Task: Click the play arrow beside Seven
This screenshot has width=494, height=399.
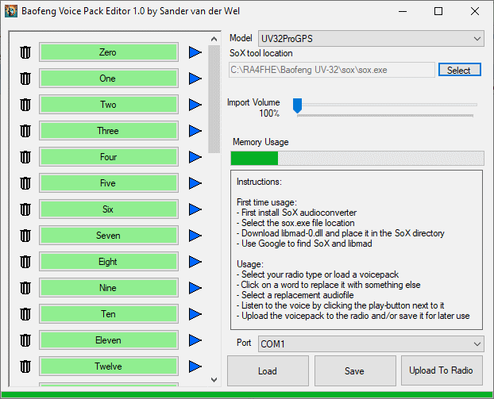Action: (x=195, y=236)
